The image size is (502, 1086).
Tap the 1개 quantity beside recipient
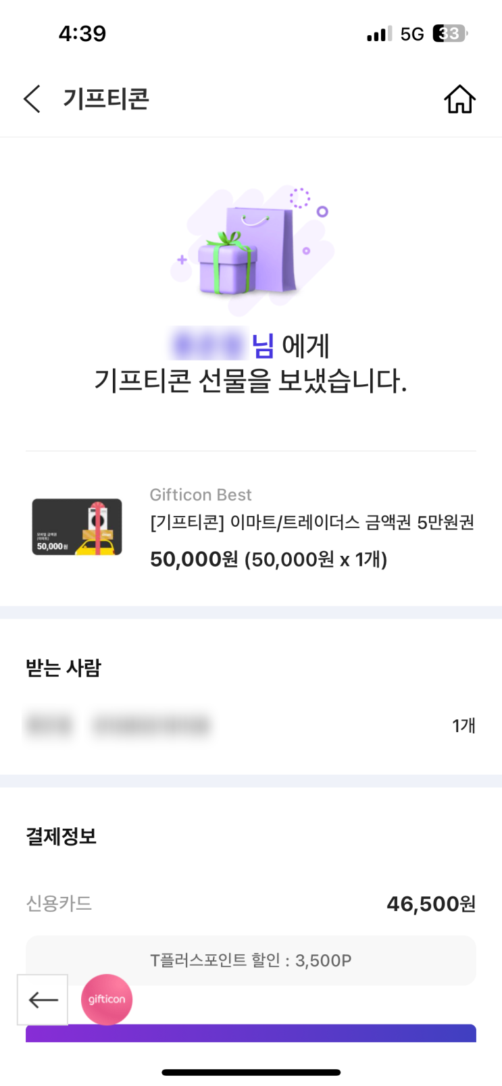[463, 725]
